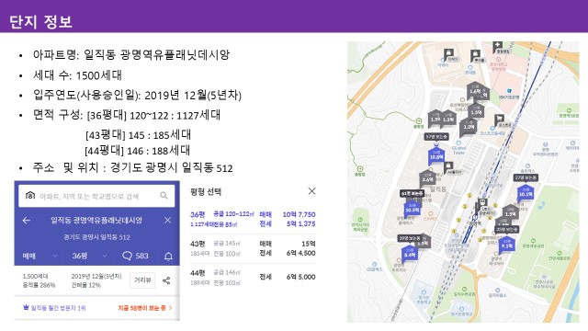
Task: Expand the 36평 size dropdown
Action: 89,256
